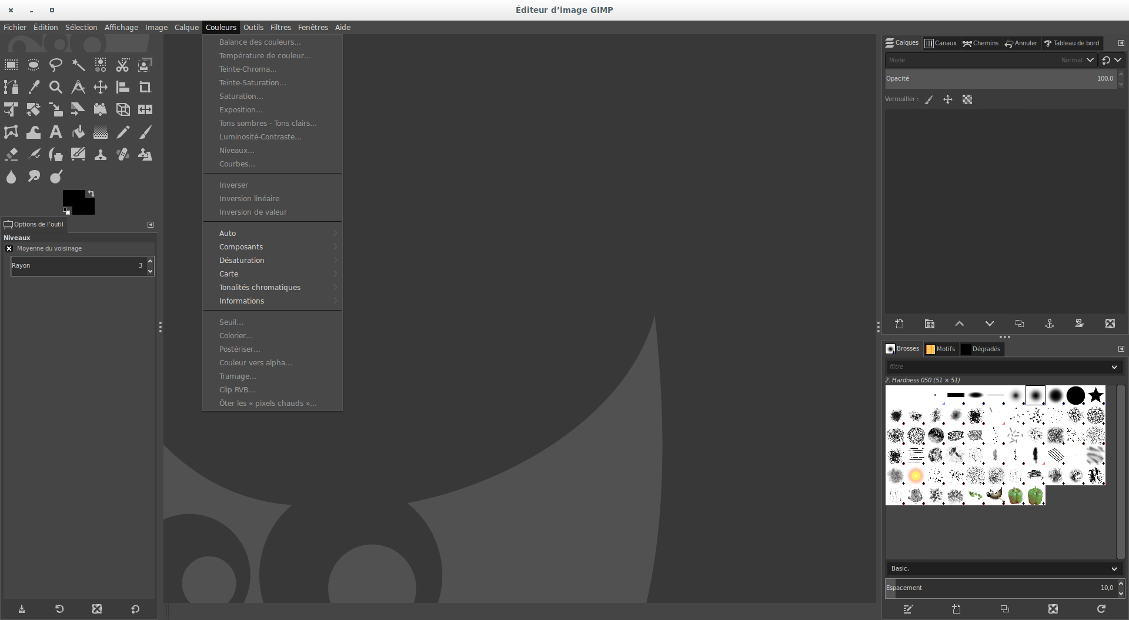Choose Luminosité-Contraste... menu entry
1129x620 pixels.
click(273, 137)
